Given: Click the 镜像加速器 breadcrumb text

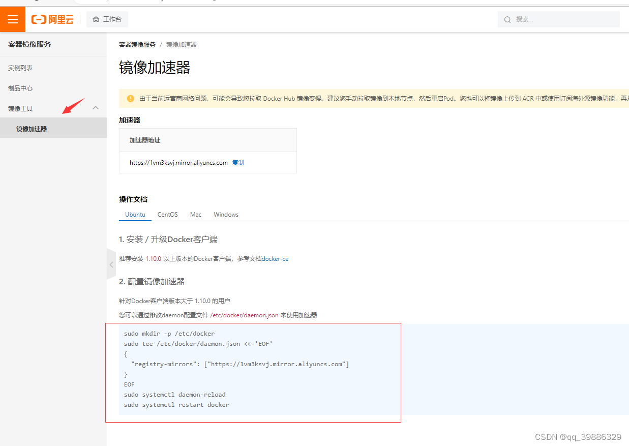Looking at the screenshot, I should (181, 45).
